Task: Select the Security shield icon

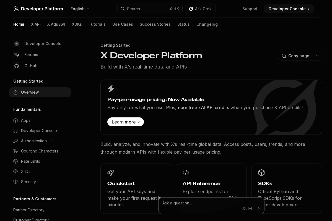Action: (x=15, y=182)
